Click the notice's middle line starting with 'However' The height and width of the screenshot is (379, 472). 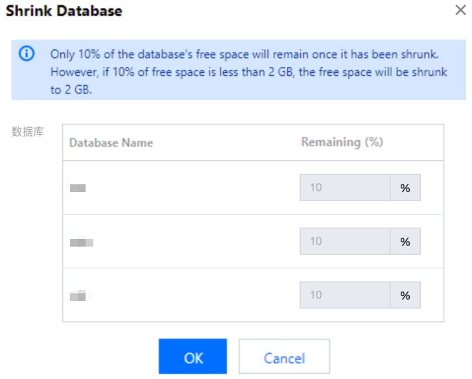point(248,72)
